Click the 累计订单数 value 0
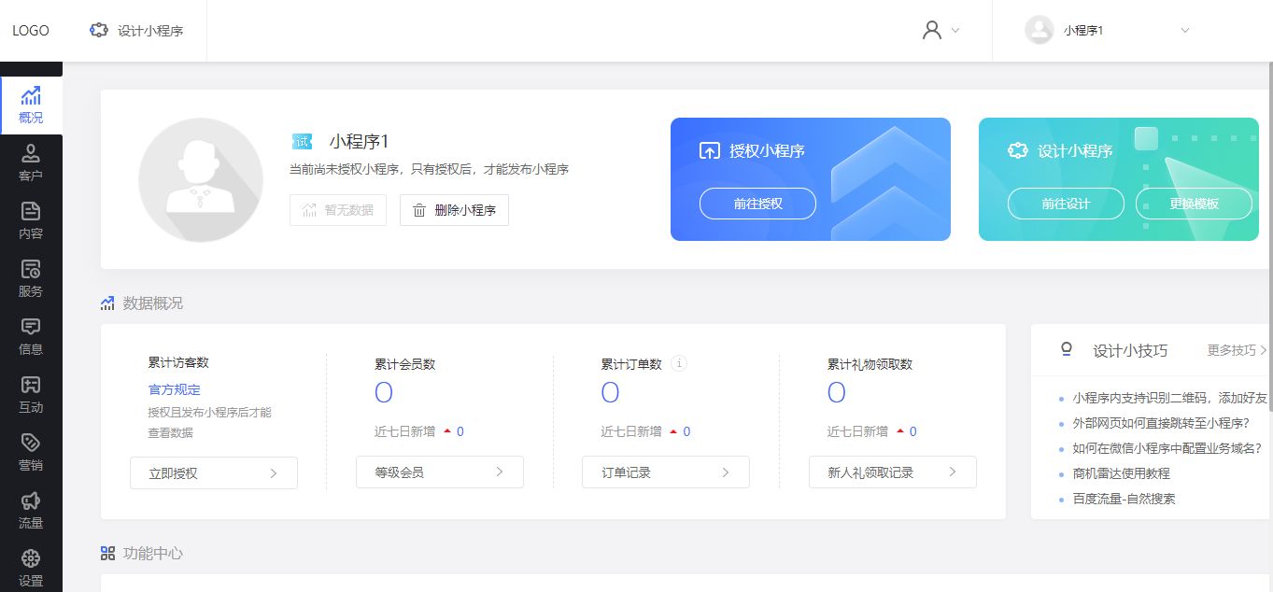The height and width of the screenshot is (592, 1273). (x=610, y=393)
